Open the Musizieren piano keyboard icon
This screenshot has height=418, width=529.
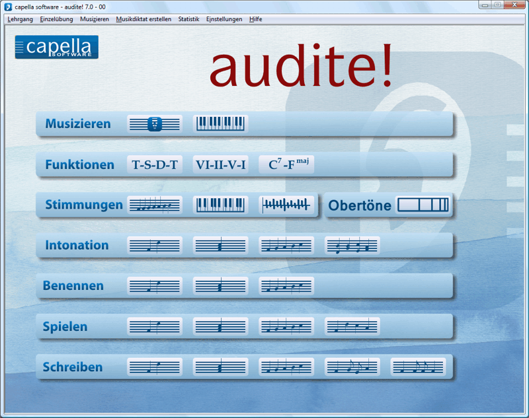click(x=221, y=124)
